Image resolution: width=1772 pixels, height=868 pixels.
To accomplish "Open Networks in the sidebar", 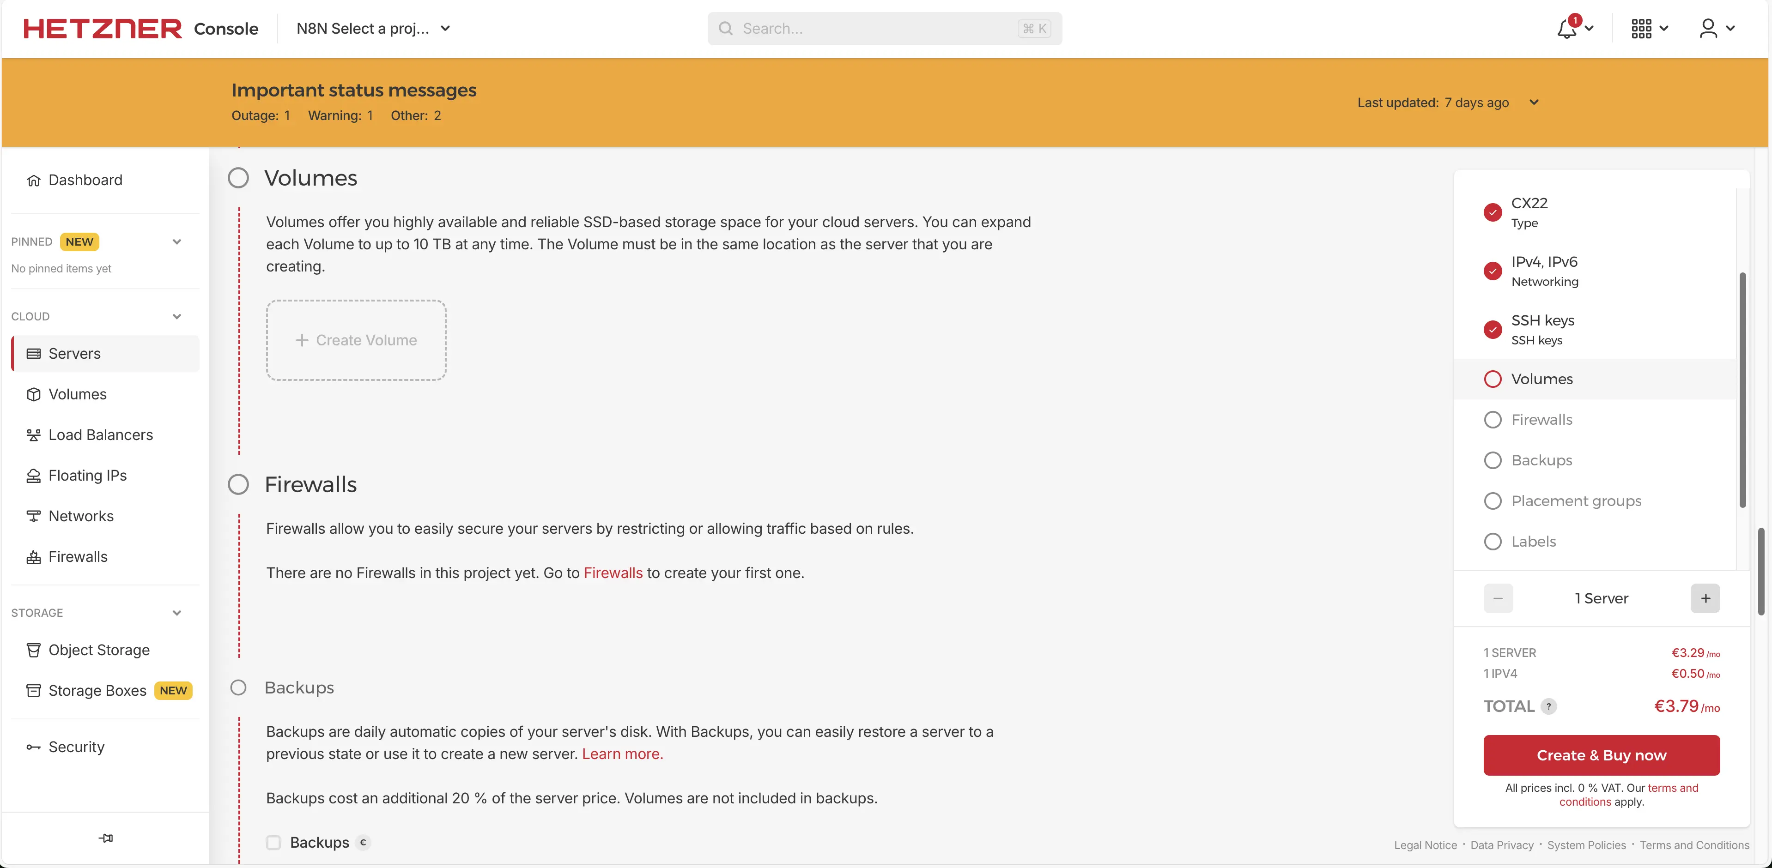I will (x=80, y=516).
